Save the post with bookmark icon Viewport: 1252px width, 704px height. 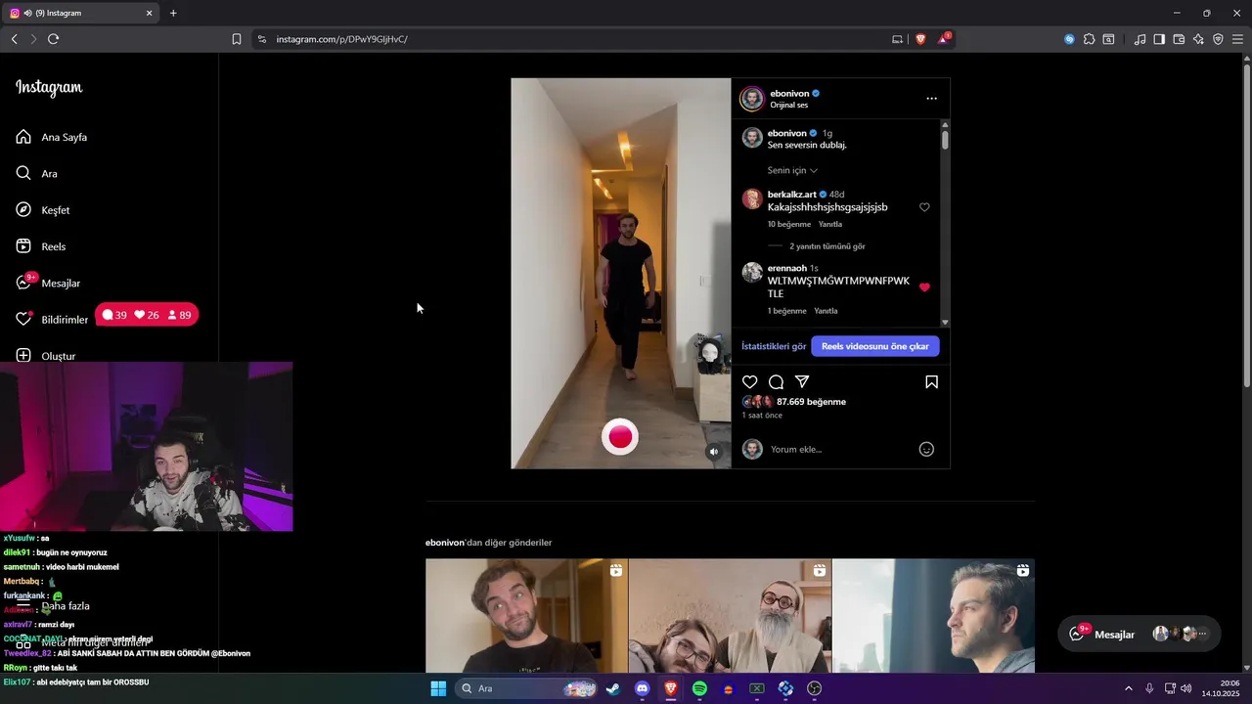tap(931, 382)
